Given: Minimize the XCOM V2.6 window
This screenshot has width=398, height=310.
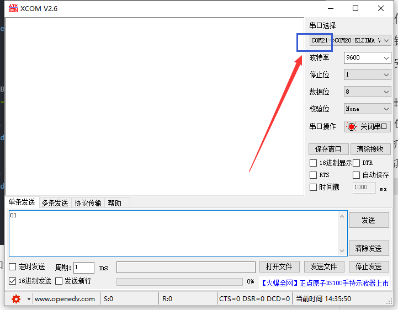Looking at the screenshot, I should point(331,8).
